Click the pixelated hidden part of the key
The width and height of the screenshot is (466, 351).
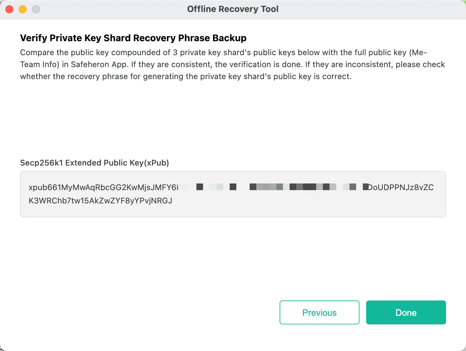point(273,187)
